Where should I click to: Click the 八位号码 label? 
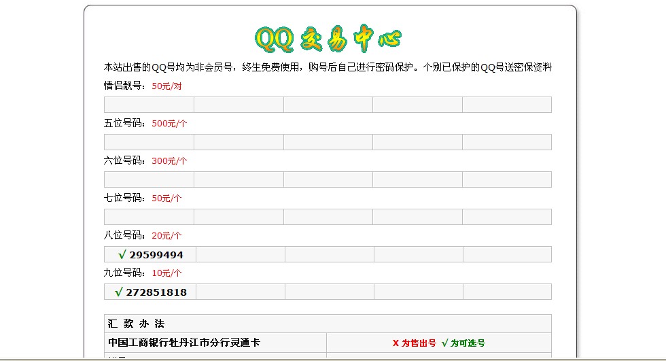click(125, 235)
